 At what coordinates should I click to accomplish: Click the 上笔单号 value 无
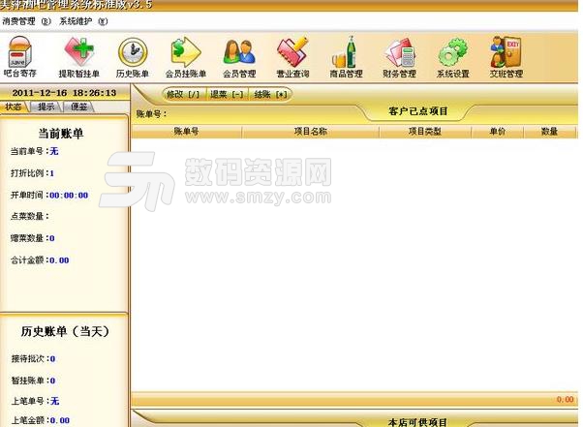54,402
